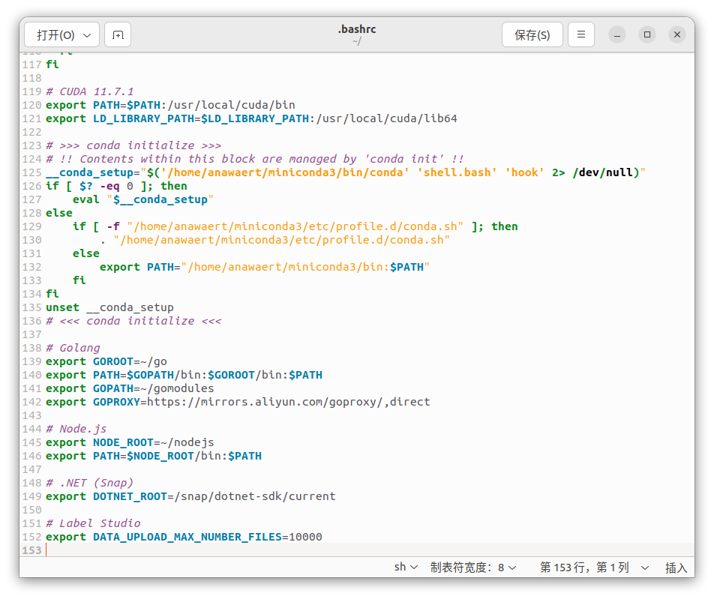Open the sh syntax highlighting dropdown

click(x=406, y=568)
